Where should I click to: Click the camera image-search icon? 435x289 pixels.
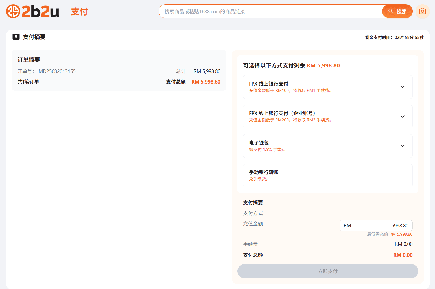[422, 11]
